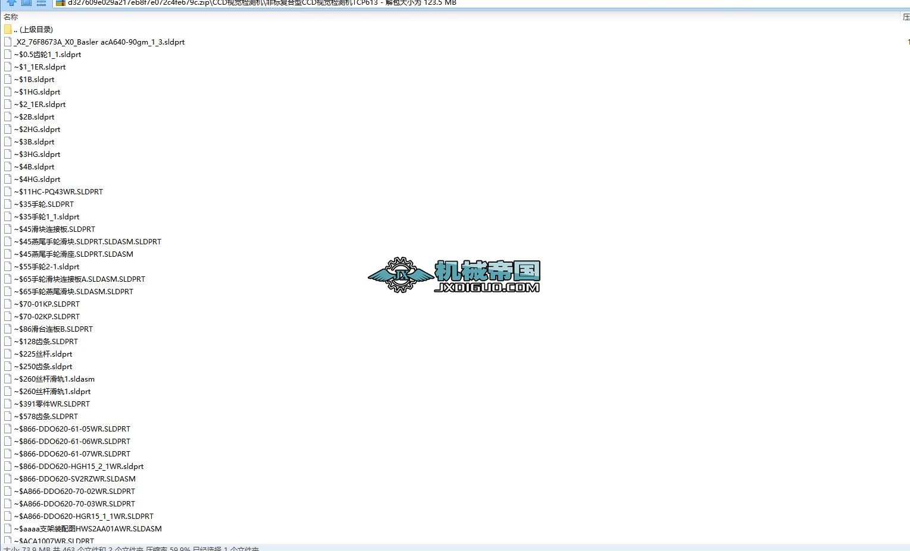910x551 pixels.
Task: Select the file ~$3B.sldprt
Action: pyautogui.click(x=35, y=142)
